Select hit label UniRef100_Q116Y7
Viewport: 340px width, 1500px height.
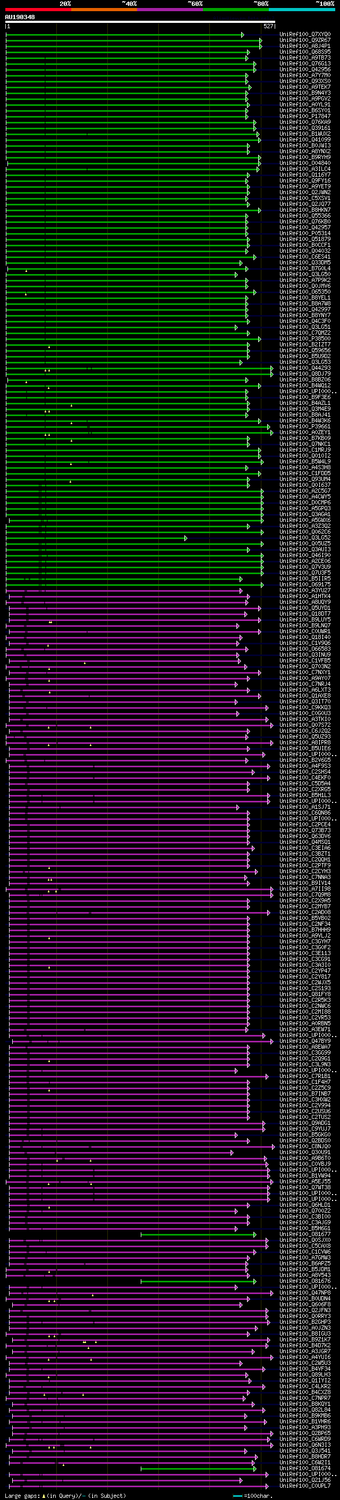[305, 175]
